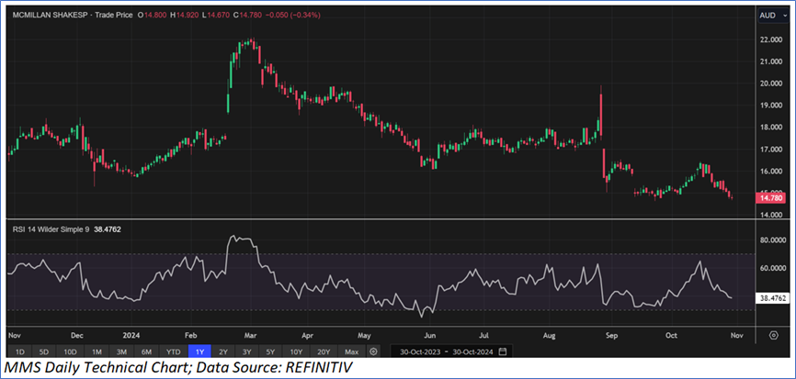796x379 pixels.
Task: Switch to the 1M range
Action: pyautogui.click(x=97, y=351)
